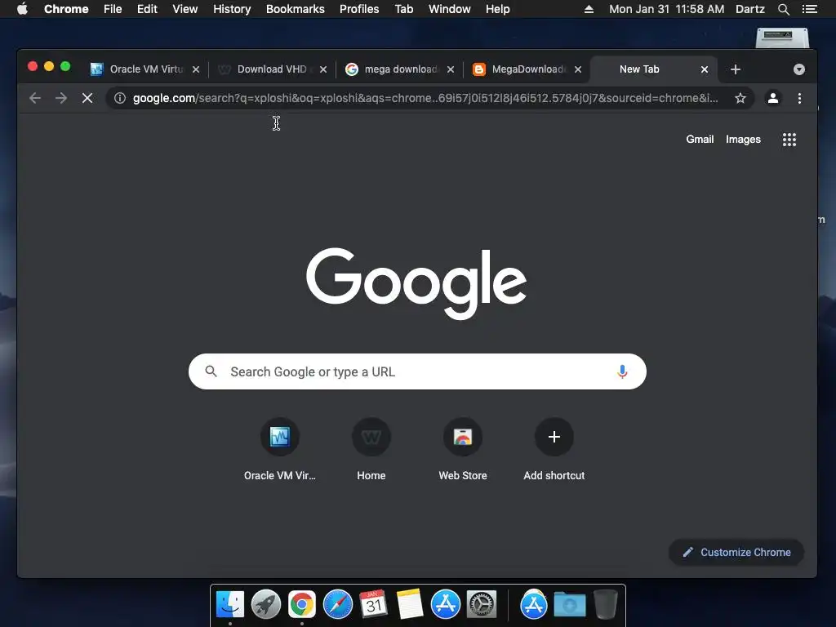
Task: Open the Google apps grid
Action: click(x=789, y=140)
